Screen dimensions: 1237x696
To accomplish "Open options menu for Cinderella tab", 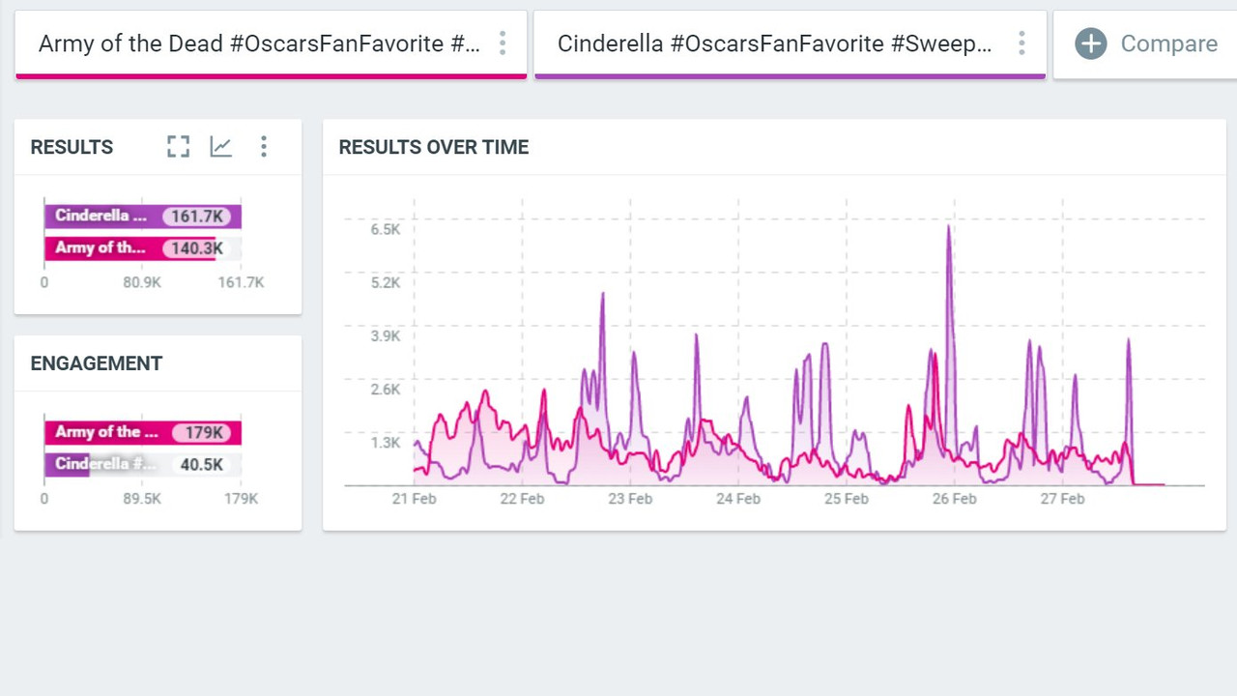I will point(1021,43).
